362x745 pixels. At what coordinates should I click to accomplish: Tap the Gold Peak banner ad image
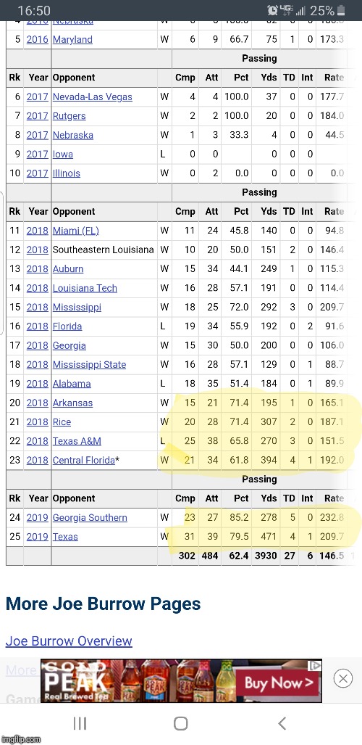181,680
